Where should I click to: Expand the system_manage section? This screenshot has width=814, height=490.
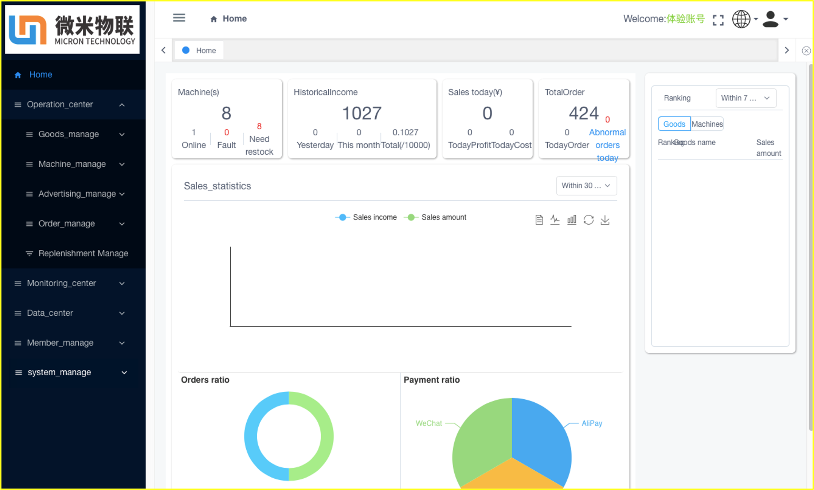click(124, 373)
